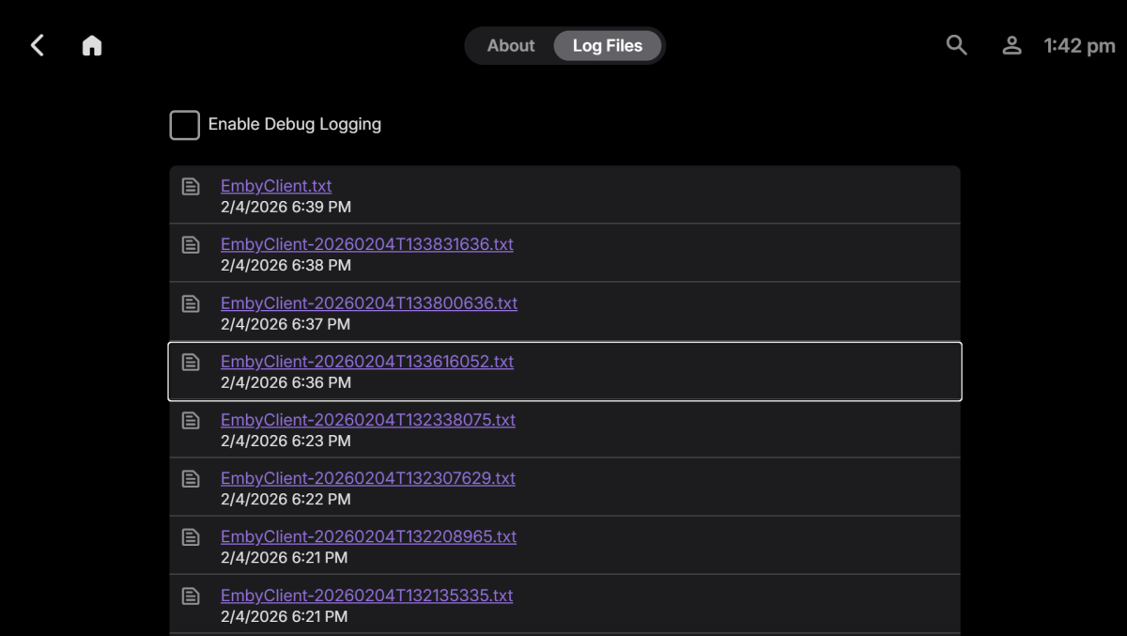Open EmbyClient-20260204T132135335.txt
The width and height of the screenshot is (1127, 636).
[x=366, y=595]
